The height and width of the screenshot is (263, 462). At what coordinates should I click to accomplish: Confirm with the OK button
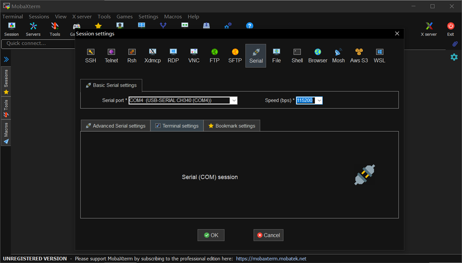pos(211,235)
